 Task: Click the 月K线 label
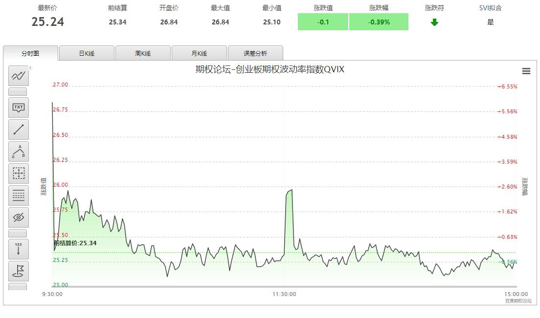click(199, 53)
